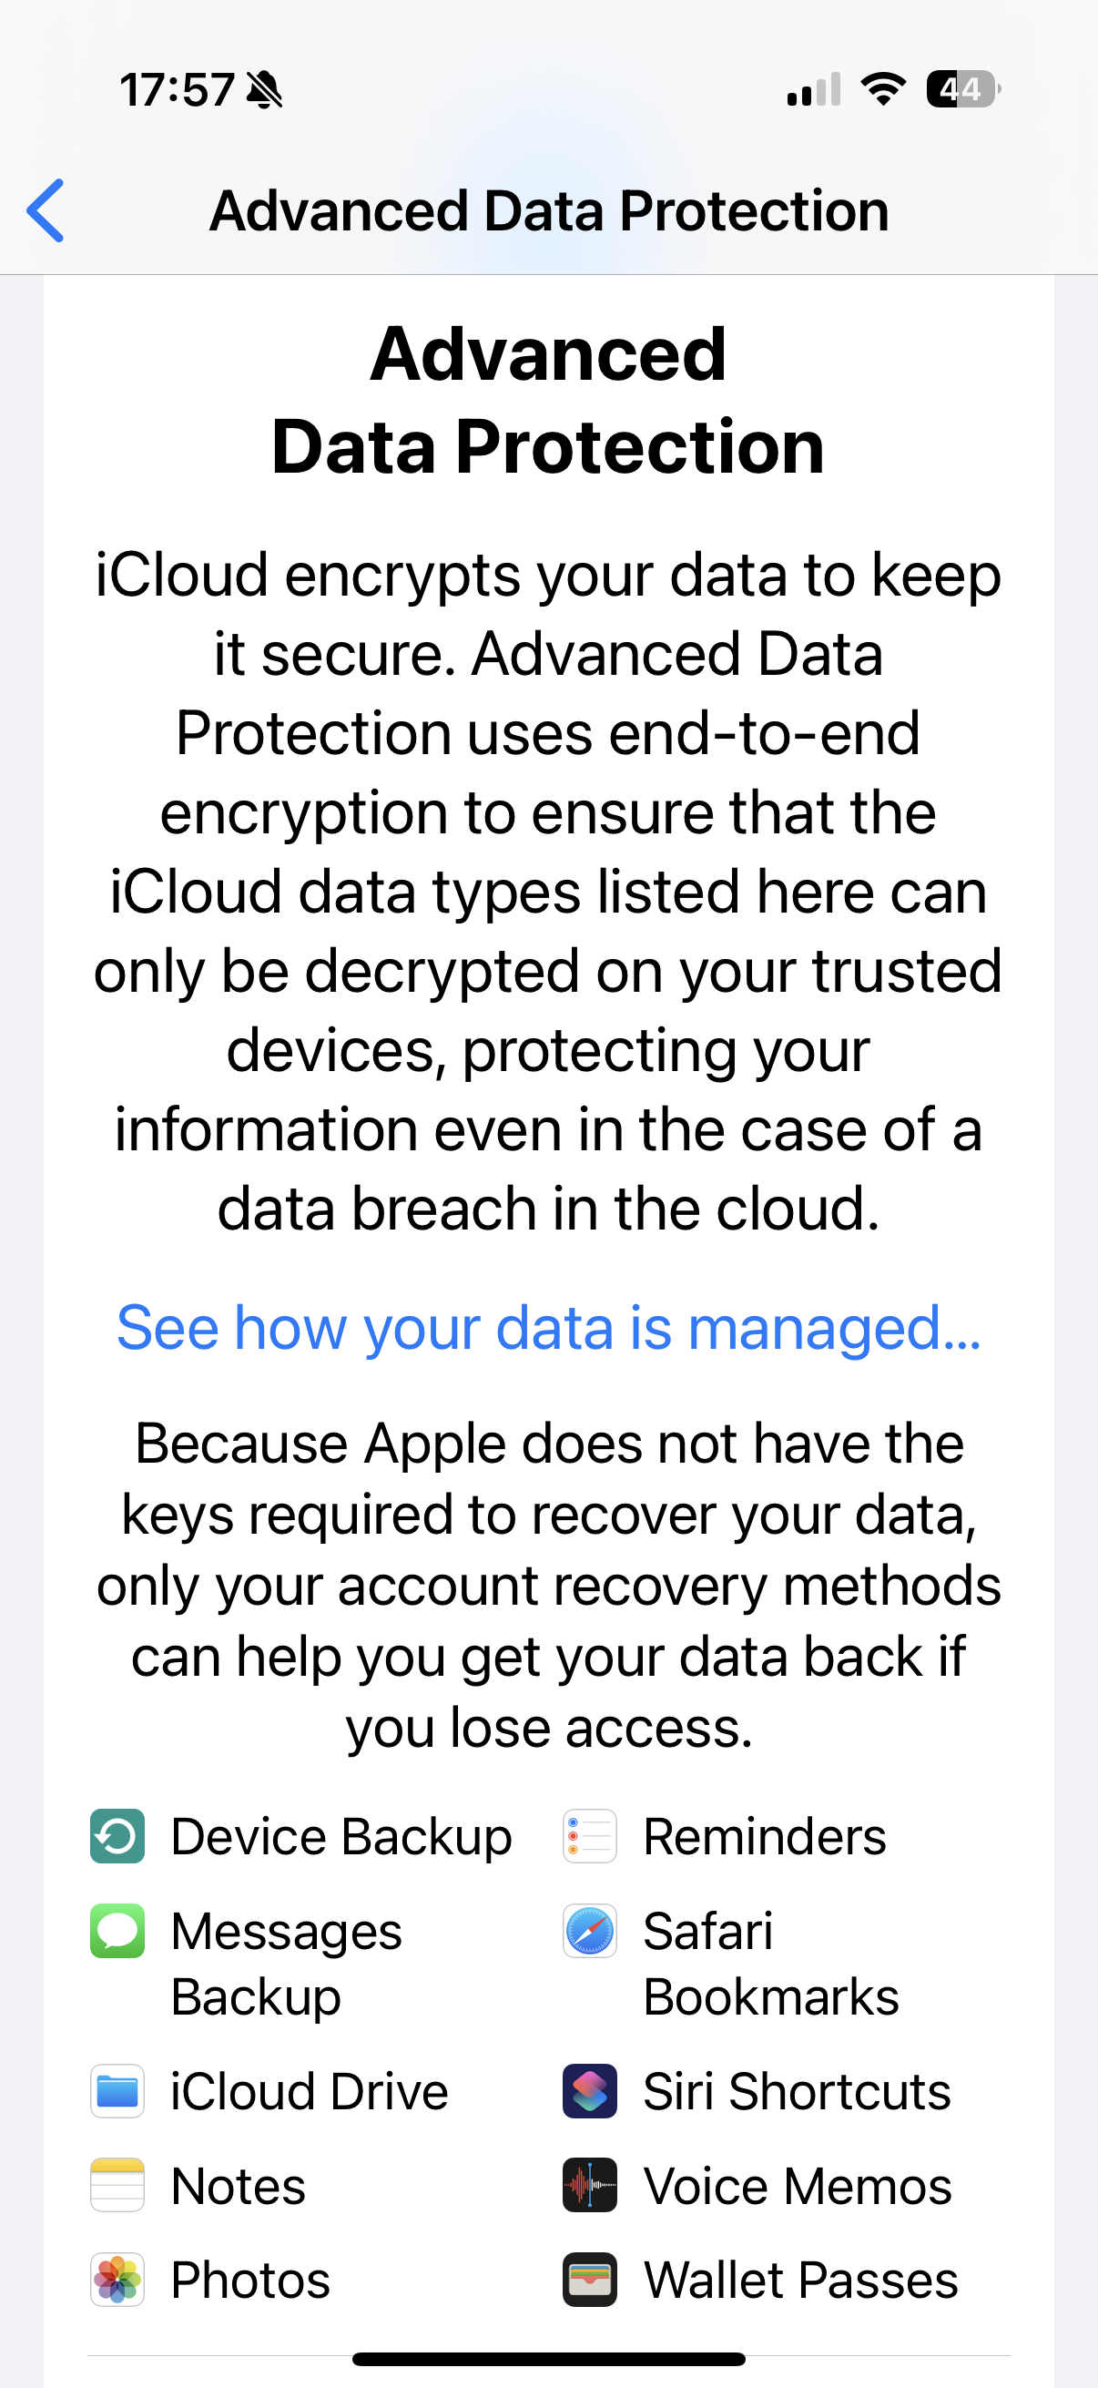Tap the Reminders app icon
Image resolution: width=1098 pixels, height=2388 pixels.
click(590, 1835)
